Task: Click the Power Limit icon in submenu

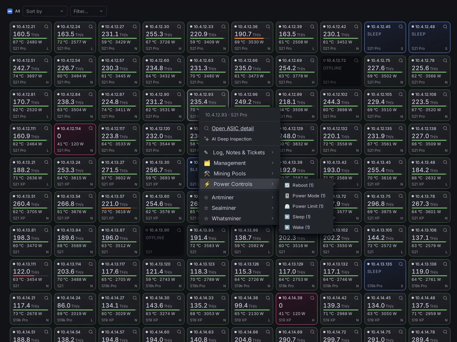Action: click(287, 206)
